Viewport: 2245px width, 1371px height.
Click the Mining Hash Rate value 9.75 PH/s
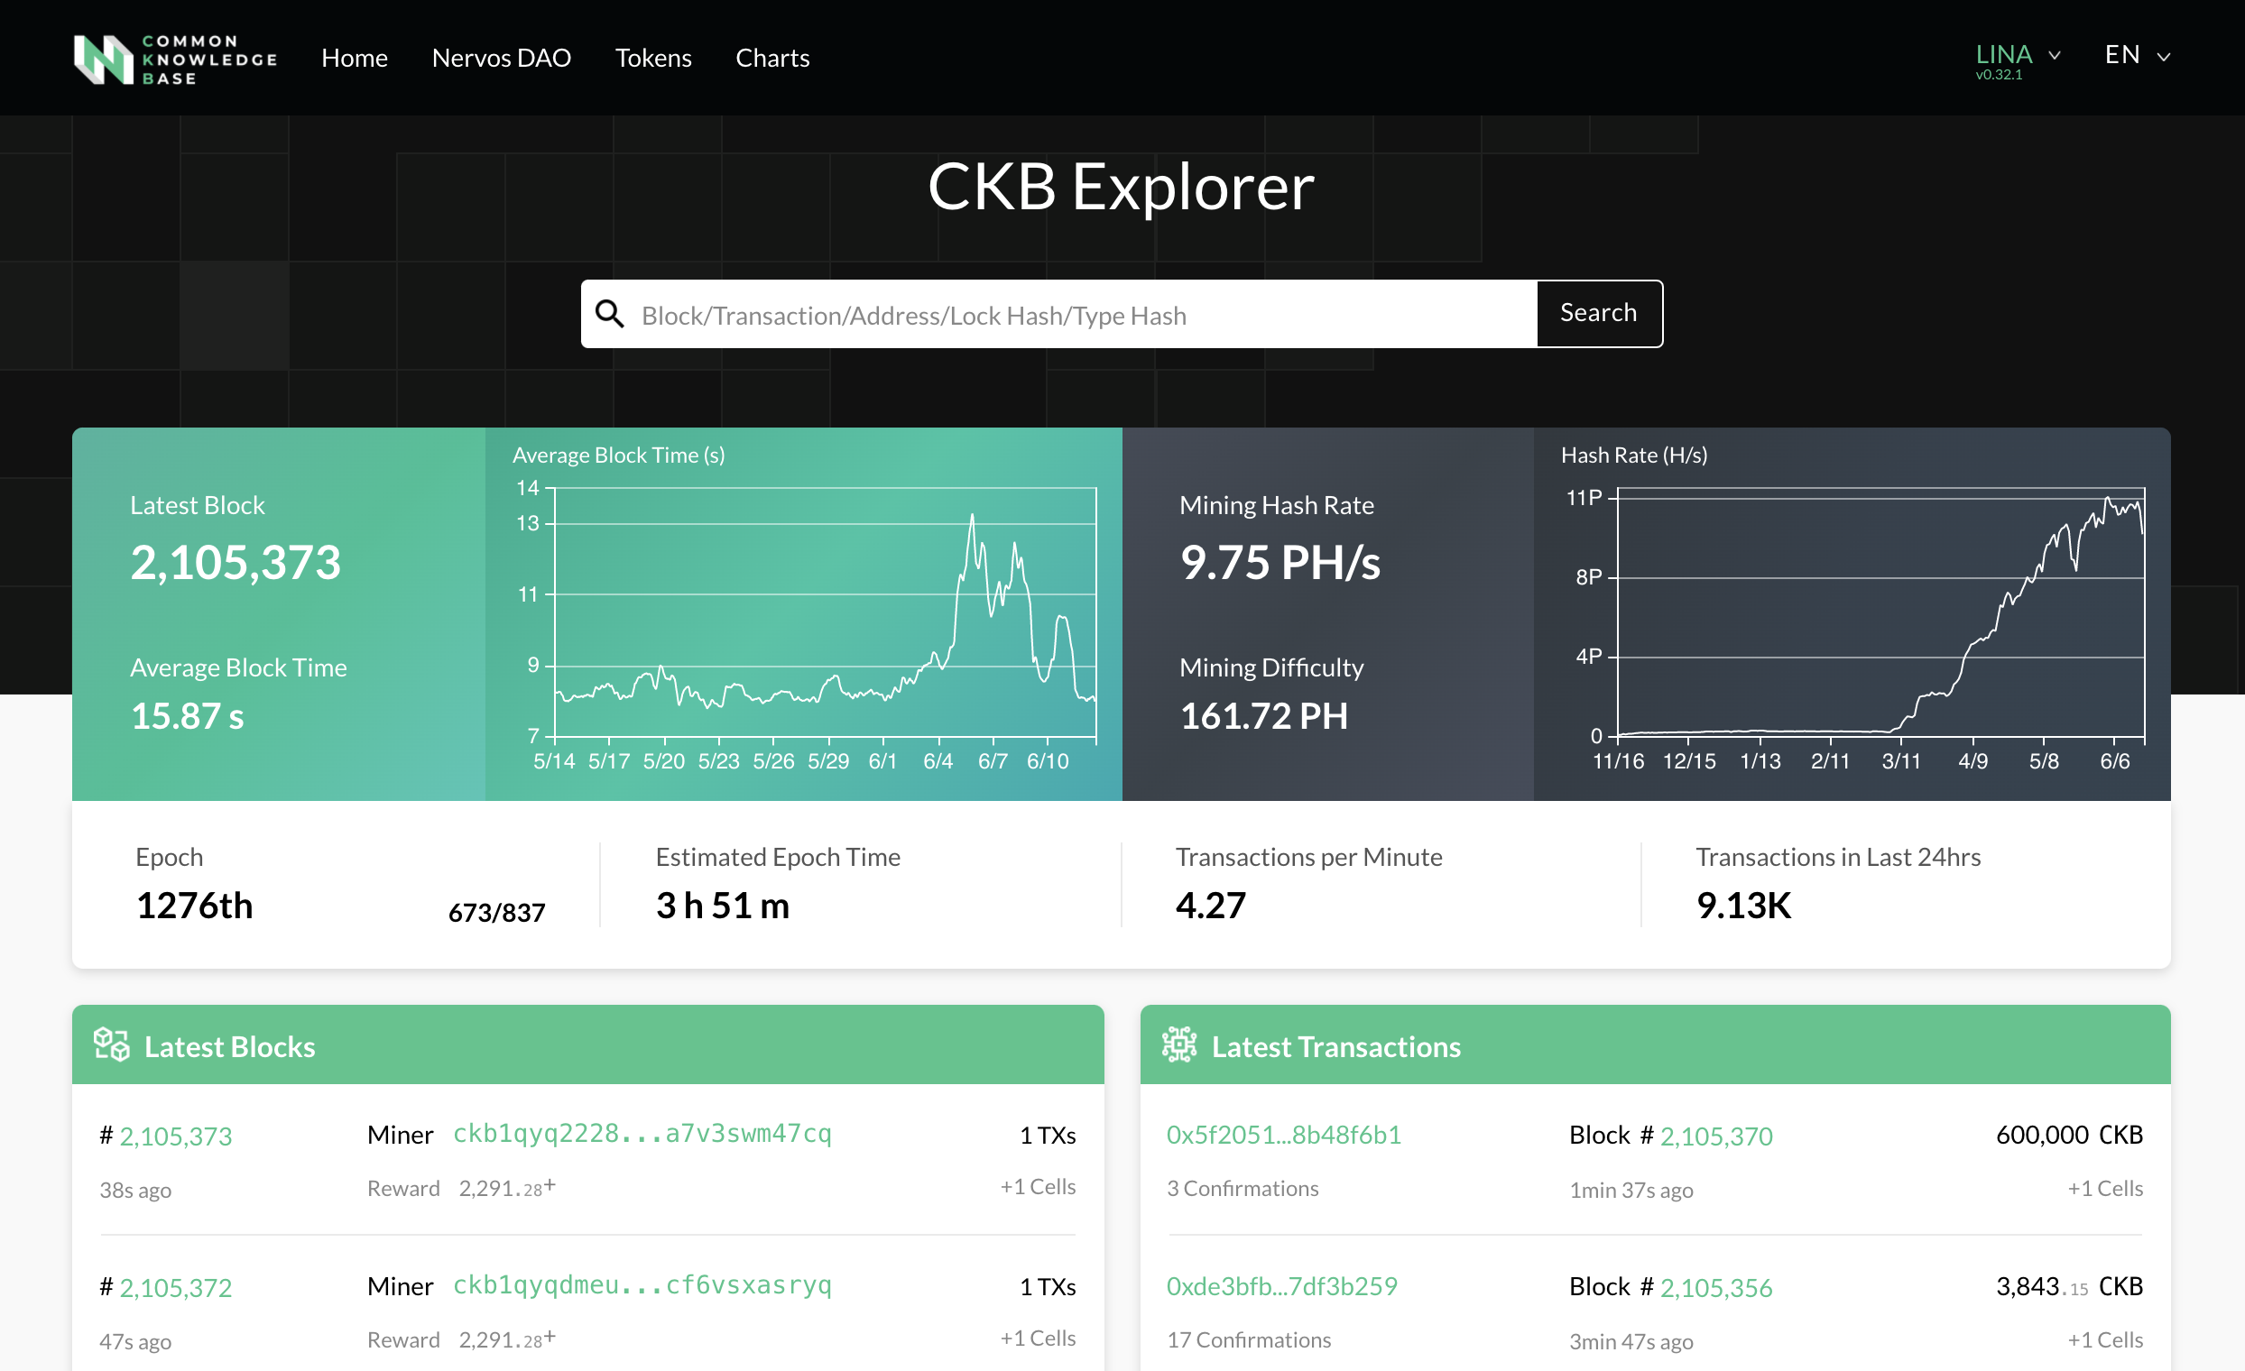point(1280,562)
